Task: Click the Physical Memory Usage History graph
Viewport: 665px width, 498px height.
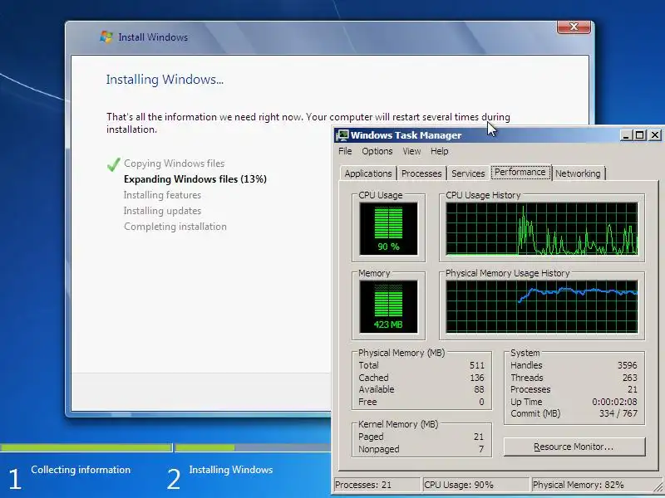Action: pos(542,306)
